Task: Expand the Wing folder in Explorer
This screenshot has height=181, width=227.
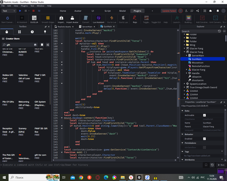Action: coord(184,45)
